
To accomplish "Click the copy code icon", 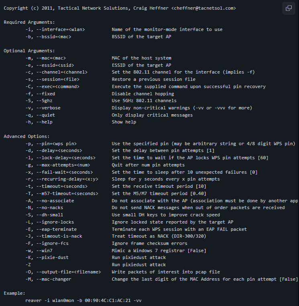I will [289, 8].
